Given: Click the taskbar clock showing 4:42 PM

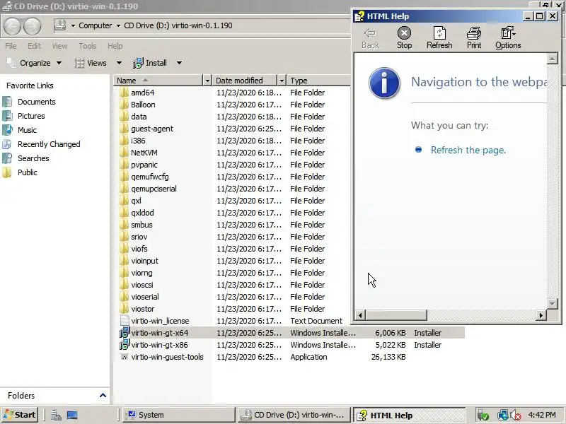Looking at the screenshot, I should point(542,415).
